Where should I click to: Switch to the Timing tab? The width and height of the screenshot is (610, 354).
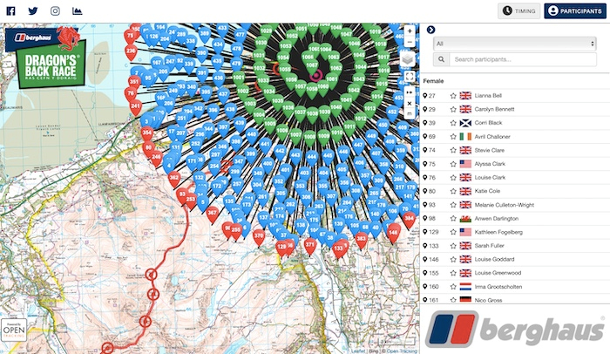(518, 11)
